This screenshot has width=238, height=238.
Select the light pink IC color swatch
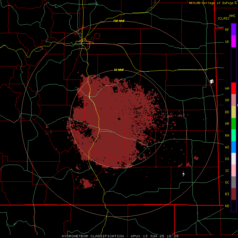[234, 171]
